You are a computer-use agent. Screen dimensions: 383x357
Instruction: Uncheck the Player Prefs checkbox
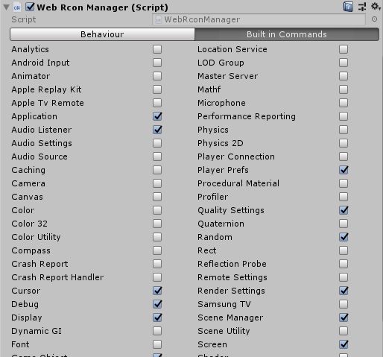(x=344, y=170)
